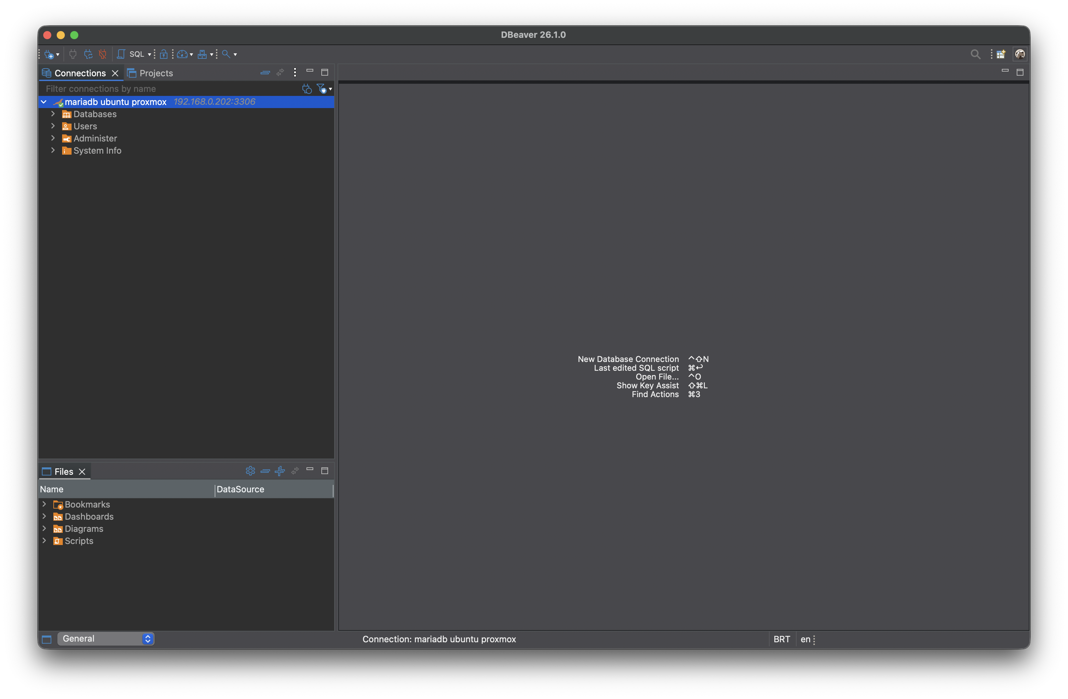Select the DBeaver perspective beaver icon

(1020, 54)
